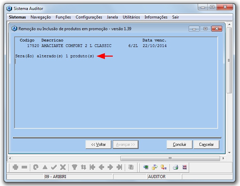
Task: Click the Sistema Auditor title bar logo icon
Action: point(9,8)
